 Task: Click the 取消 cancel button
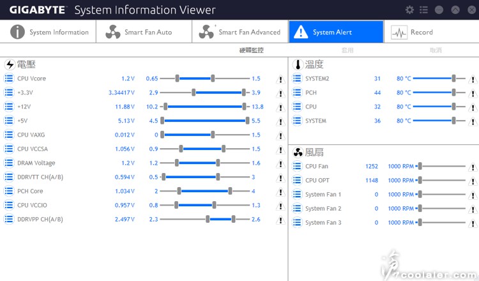(436, 50)
